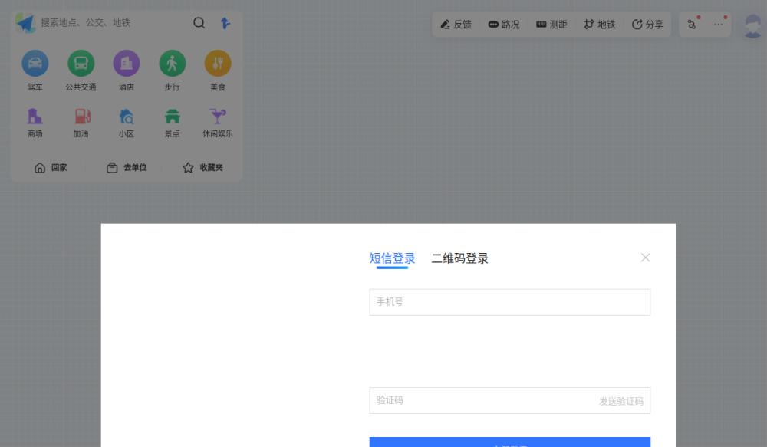
Task: Open the 加油 gas station category
Action: point(81,123)
